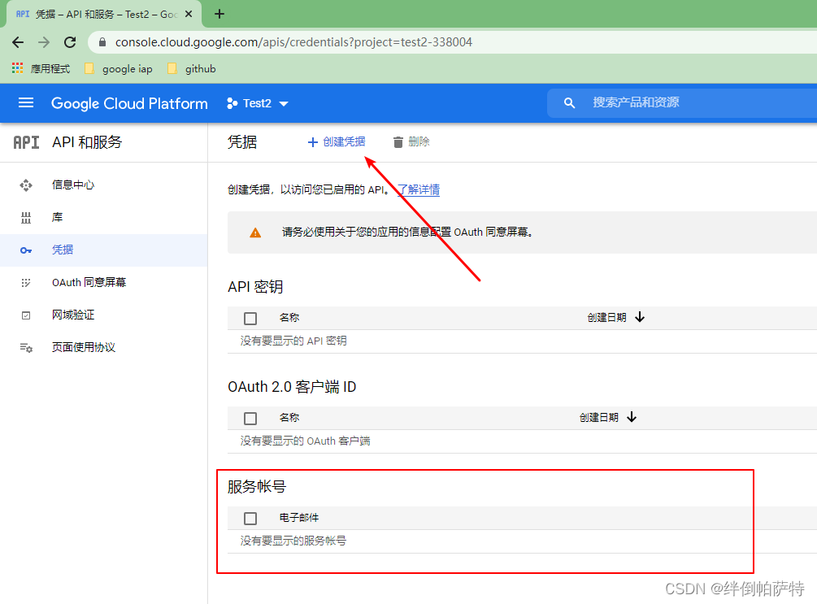The image size is (817, 604).
Task: Open 信息中心 in the sidebar
Action: point(104,185)
